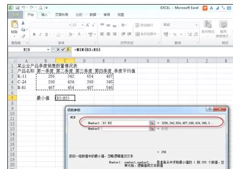Open the 文件 file tab
The image size is (233, 169).
(15, 15)
